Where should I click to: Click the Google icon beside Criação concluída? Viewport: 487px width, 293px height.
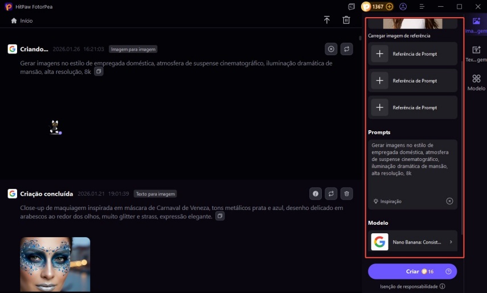[13, 193]
